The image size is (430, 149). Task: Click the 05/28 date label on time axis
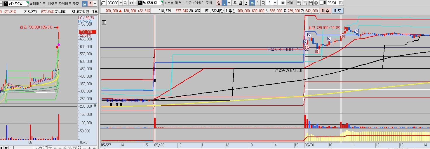click(x=159, y=145)
